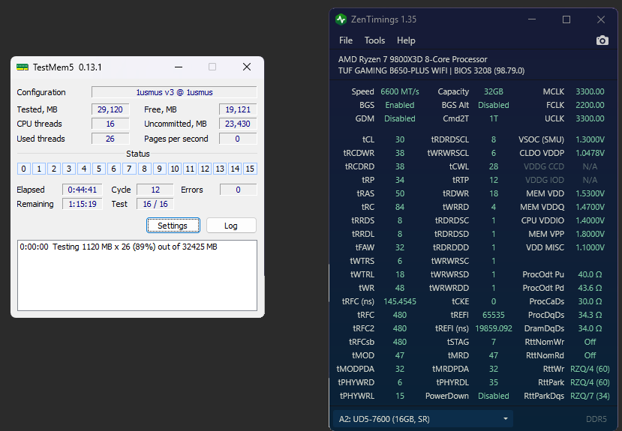This screenshot has width=622, height=431.
Task: Click the ProcOdt Pu value 40.0 Ω
Action: tap(590, 274)
